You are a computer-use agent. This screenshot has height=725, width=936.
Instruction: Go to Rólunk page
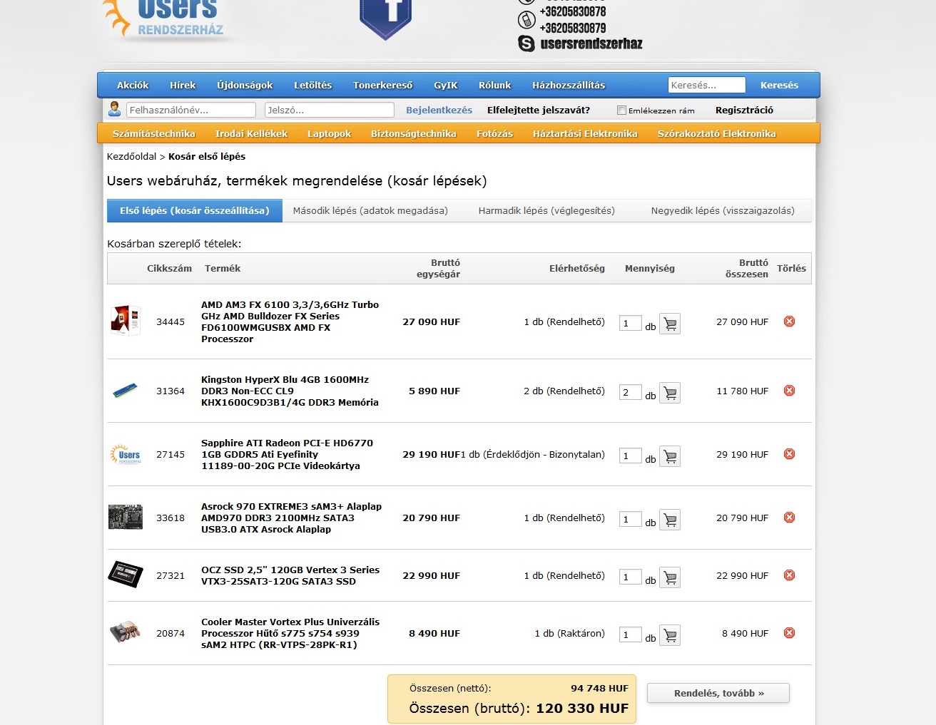pos(495,85)
